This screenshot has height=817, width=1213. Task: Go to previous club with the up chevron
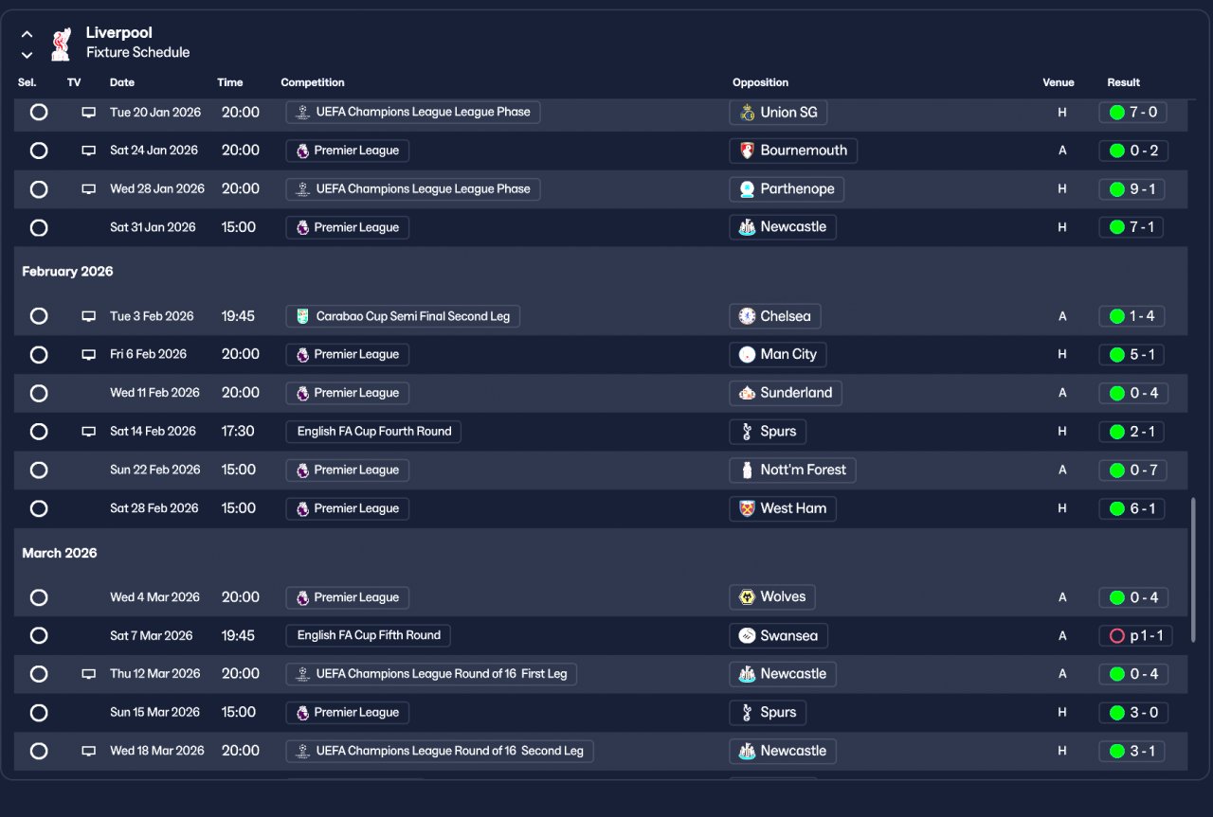(27, 34)
